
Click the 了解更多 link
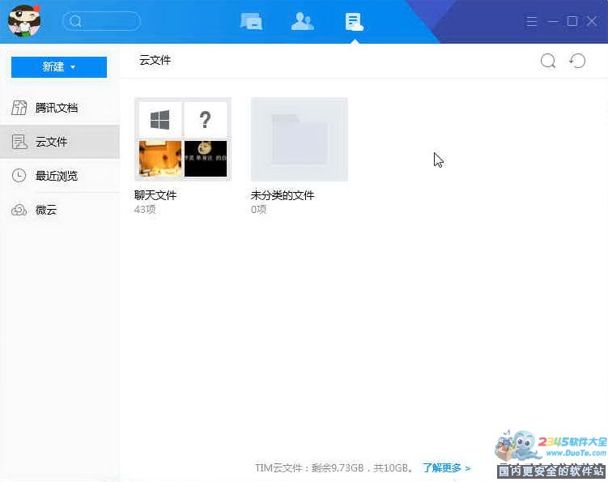(446, 468)
